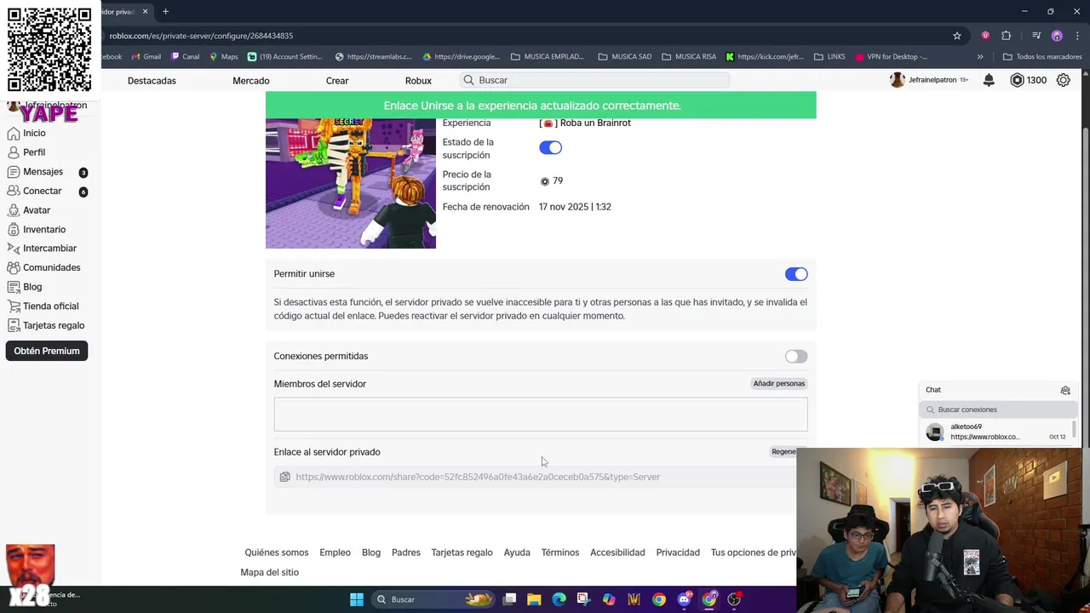Open the Gmail bookmark

146,57
